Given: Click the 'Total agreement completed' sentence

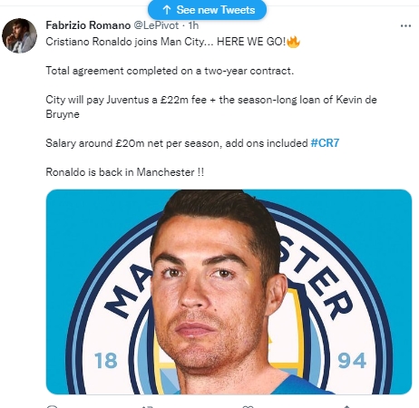Looking at the screenshot, I should click(170, 71).
